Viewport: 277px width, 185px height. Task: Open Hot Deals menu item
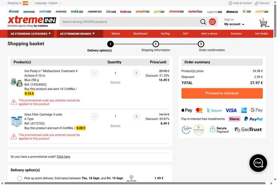(x=261, y=34)
